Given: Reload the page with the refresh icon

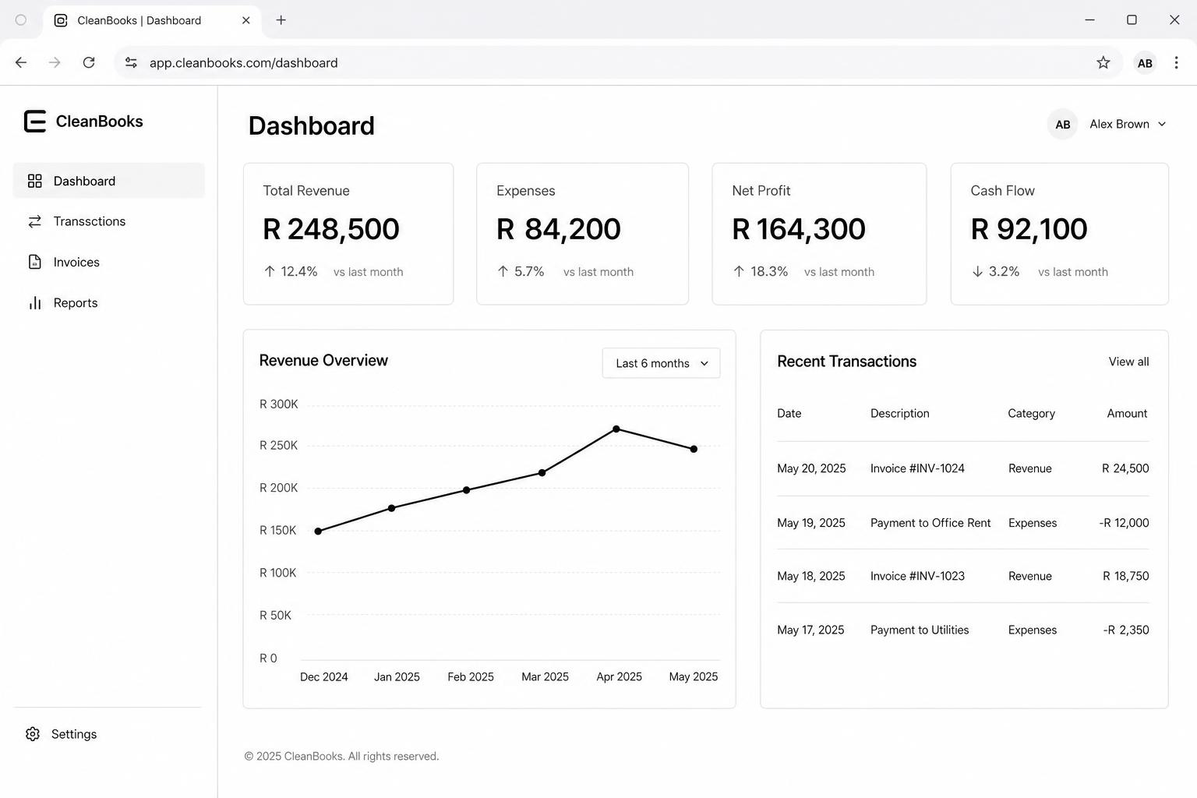Looking at the screenshot, I should point(89,62).
